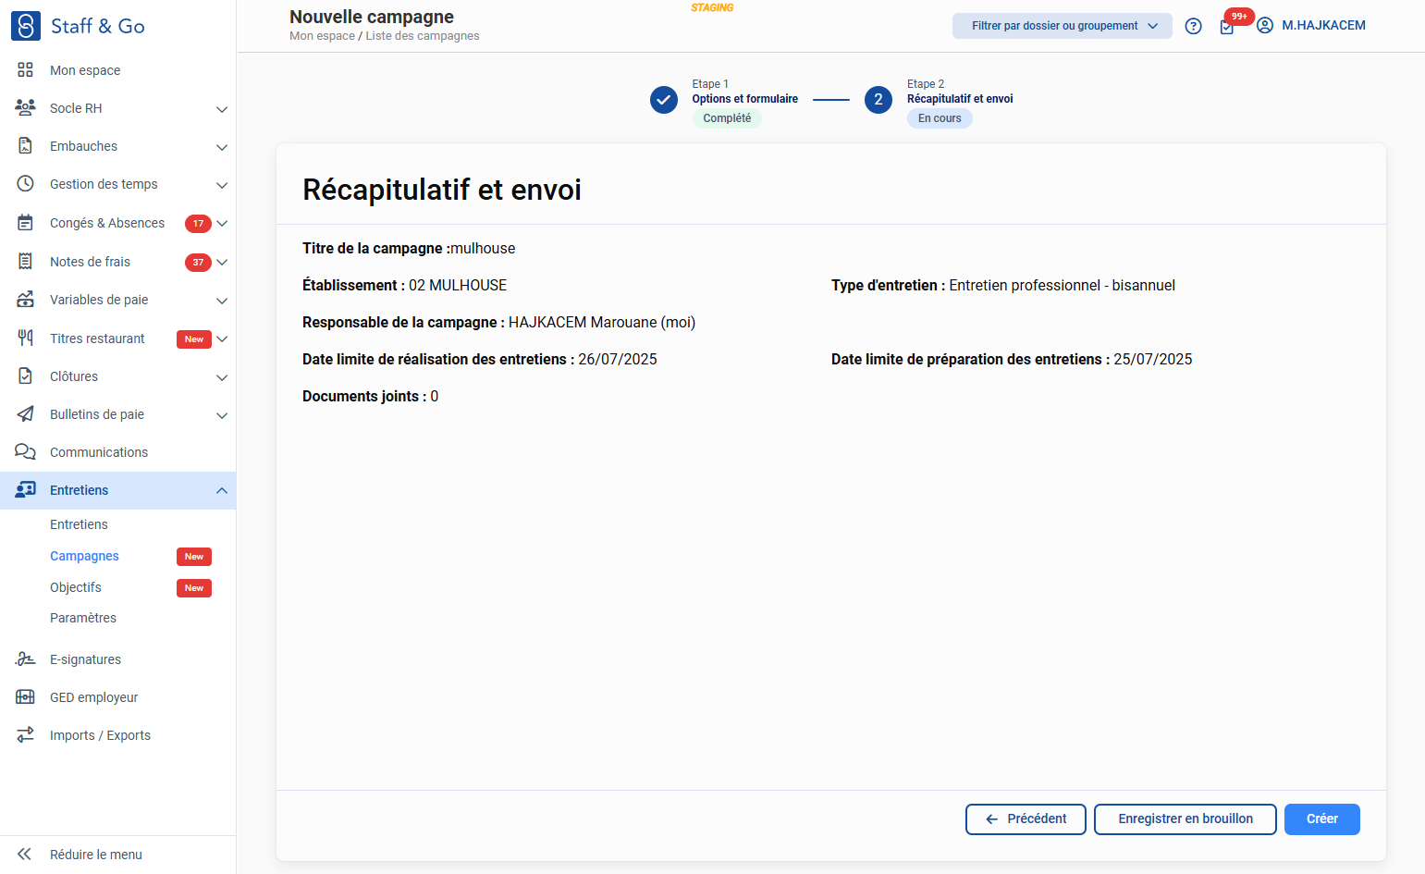
Task: Click the Socle RH people icon
Action: (25, 108)
